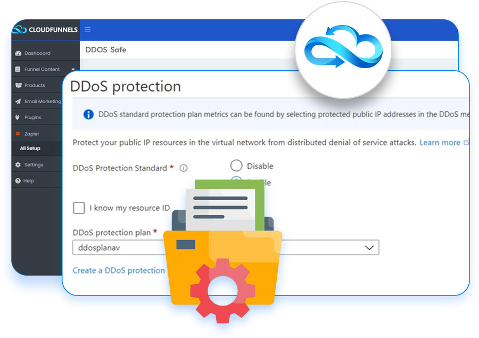Click the 'Create a DDoS protection' link
This screenshot has width=479, height=338.
pos(119,270)
